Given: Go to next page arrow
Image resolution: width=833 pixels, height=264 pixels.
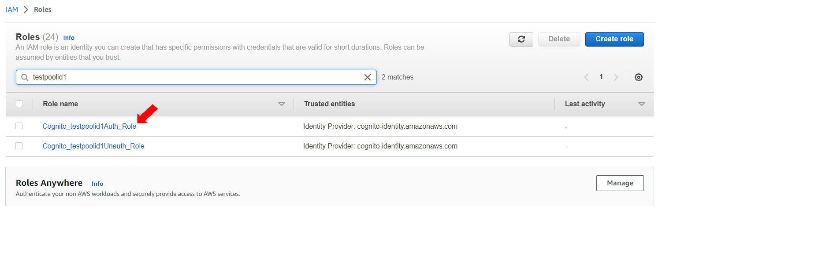Looking at the screenshot, I should [x=616, y=77].
